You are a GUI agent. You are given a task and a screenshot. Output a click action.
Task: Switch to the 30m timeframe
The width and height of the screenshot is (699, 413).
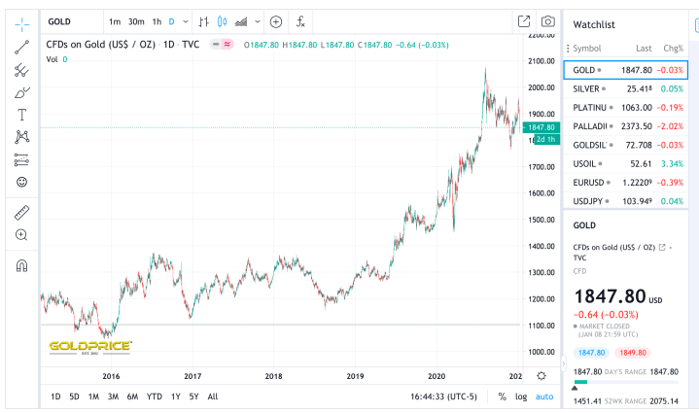(x=136, y=21)
